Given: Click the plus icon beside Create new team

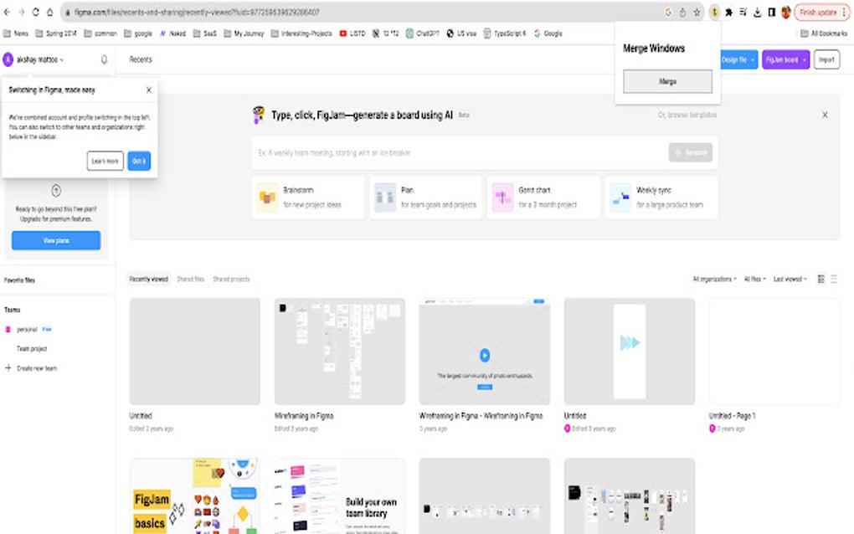Looking at the screenshot, I should pos(8,368).
